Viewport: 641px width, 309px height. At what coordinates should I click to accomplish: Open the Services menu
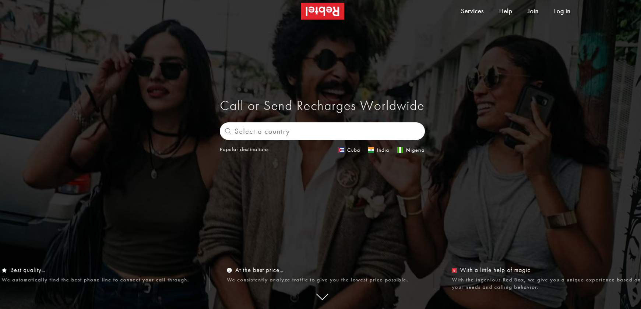(472, 11)
